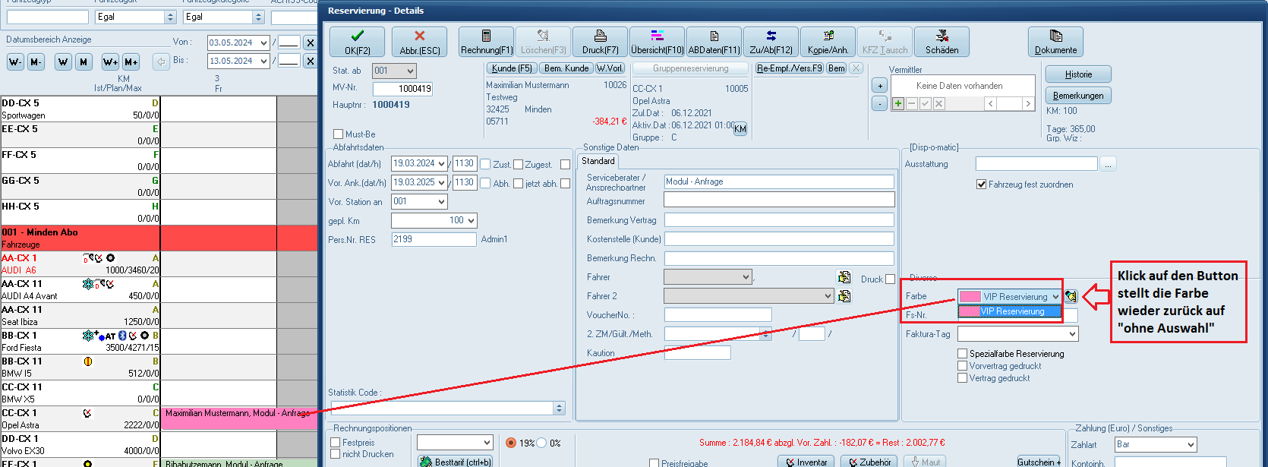Viewport: 1268px width, 467px height.
Task: Open Übersicht(F10) overview
Action: (657, 42)
